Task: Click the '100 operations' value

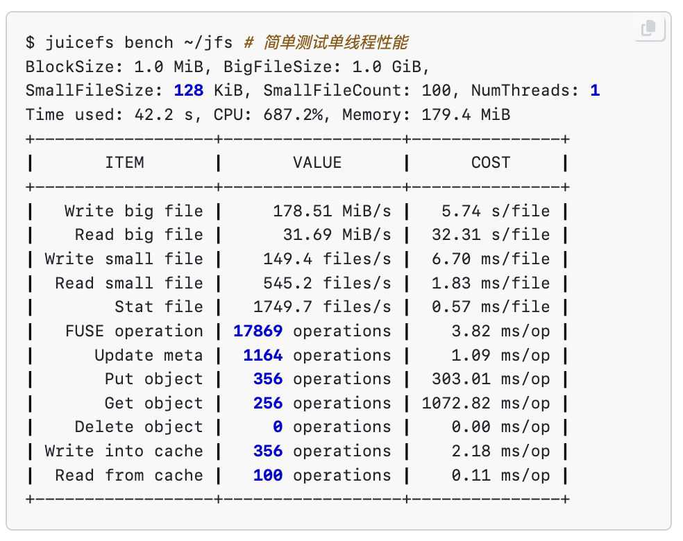Action: [322, 475]
